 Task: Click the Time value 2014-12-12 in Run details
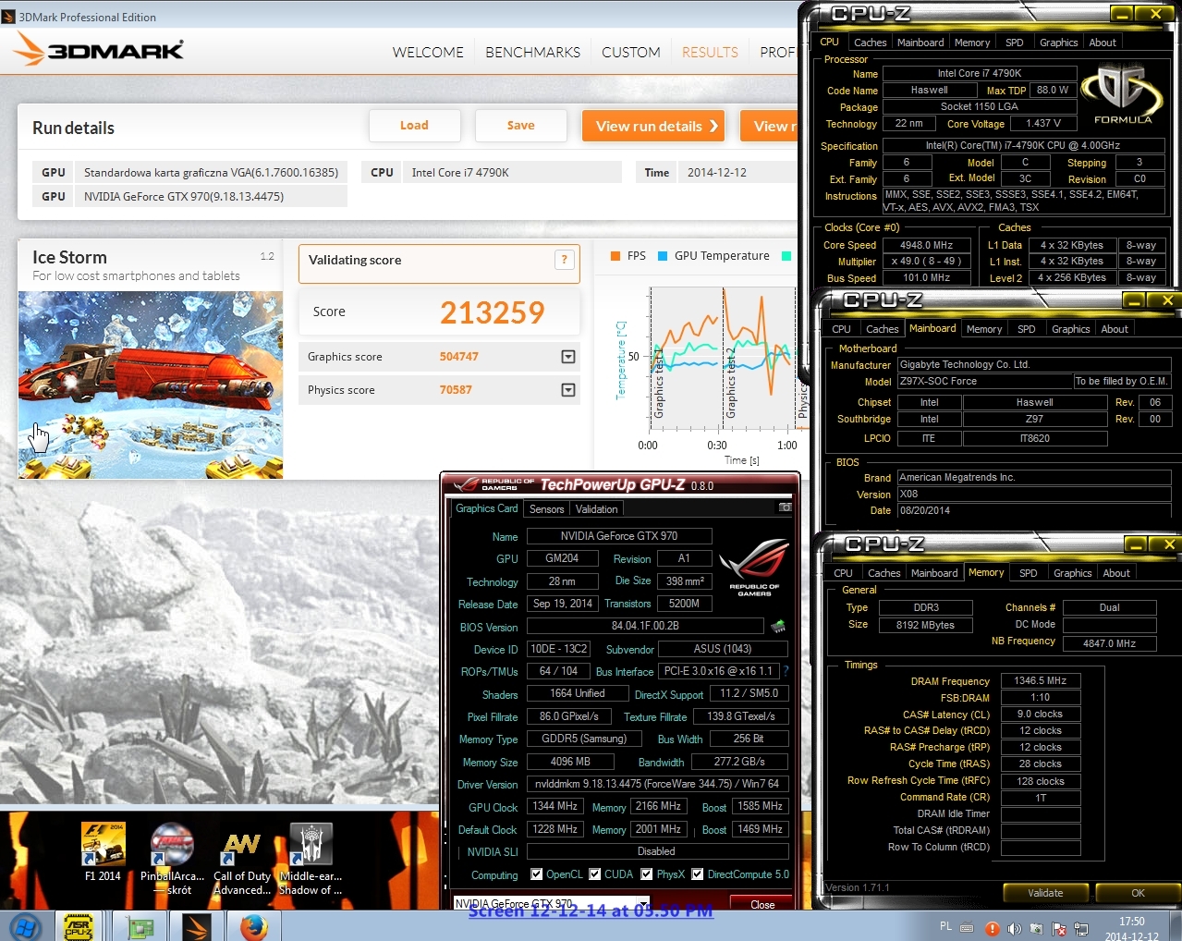pos(717,173)
